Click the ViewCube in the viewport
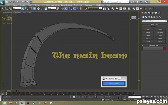The width and height of the screenshot is (168, 105). pos(134,18)
